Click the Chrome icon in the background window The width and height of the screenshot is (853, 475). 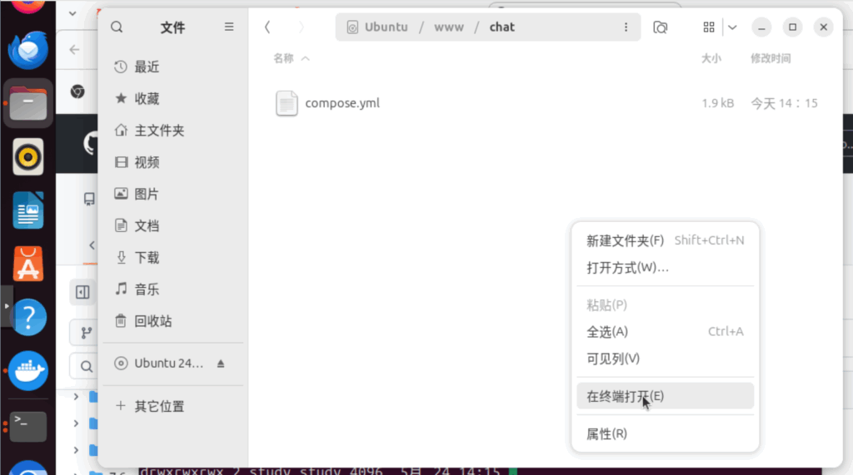pyautogui.click(x=77, y=92)
